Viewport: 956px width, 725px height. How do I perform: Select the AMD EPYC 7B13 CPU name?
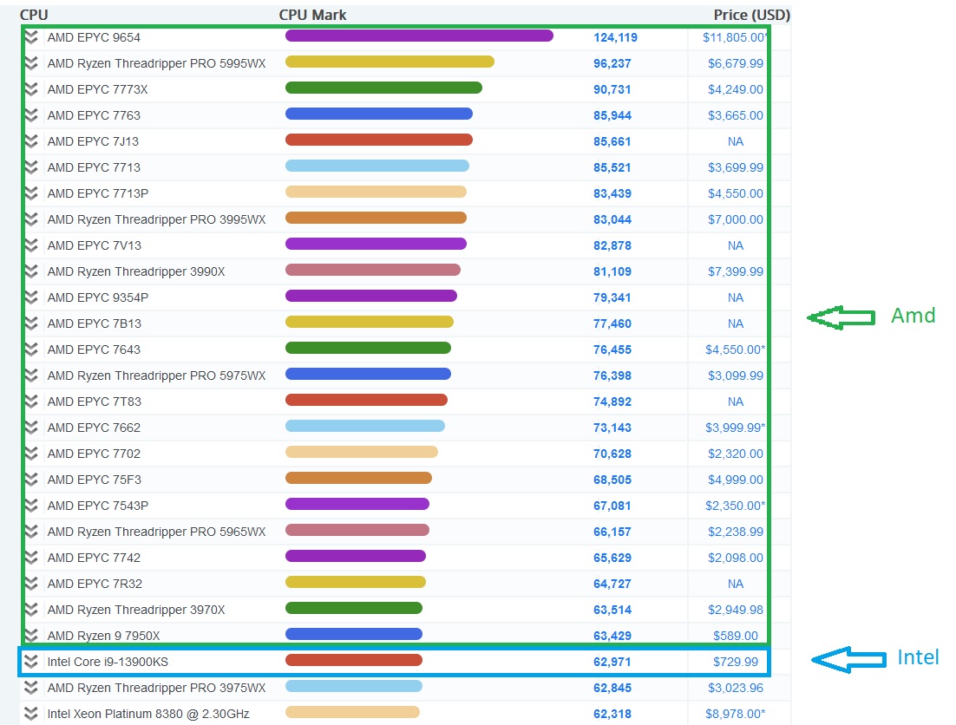(x=95, y=323)
